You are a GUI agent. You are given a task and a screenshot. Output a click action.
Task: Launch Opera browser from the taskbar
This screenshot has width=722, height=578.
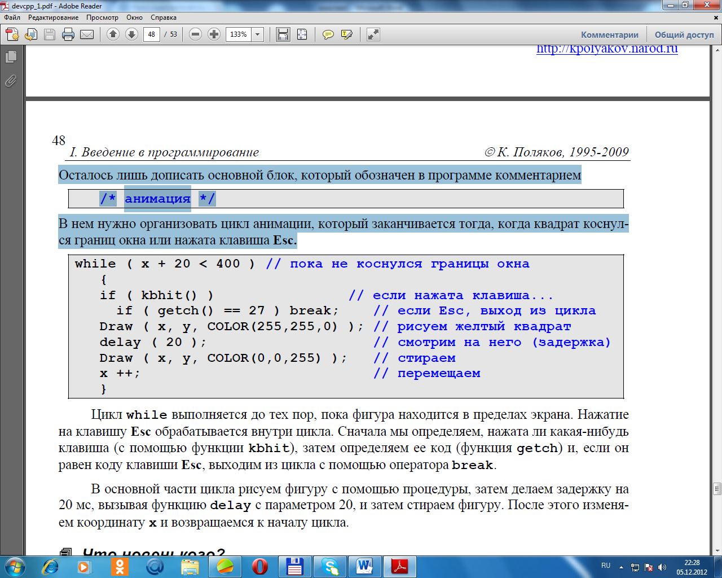pos(260,567)
